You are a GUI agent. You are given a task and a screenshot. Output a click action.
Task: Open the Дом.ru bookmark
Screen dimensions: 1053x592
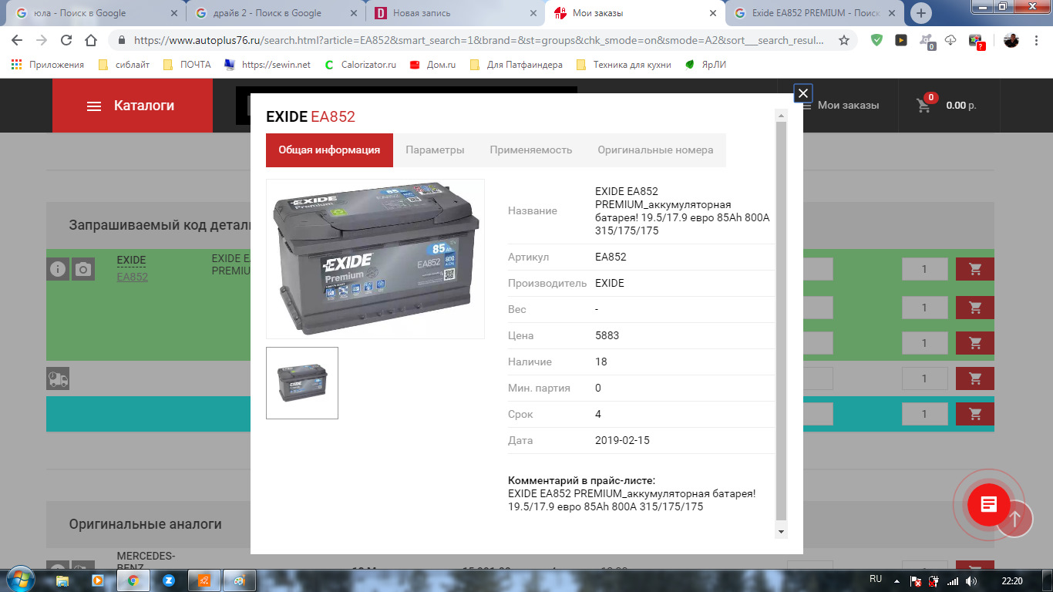(432, 65)
